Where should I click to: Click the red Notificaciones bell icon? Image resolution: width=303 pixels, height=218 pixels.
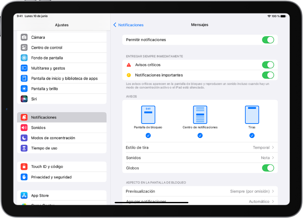tap(24, 117)
